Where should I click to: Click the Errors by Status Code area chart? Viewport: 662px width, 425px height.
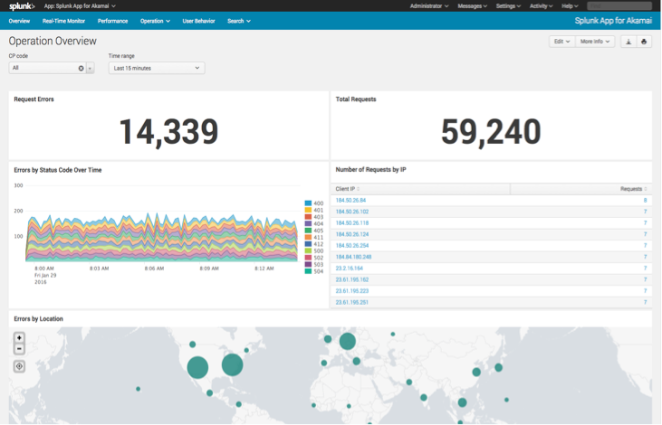(162, 238)
